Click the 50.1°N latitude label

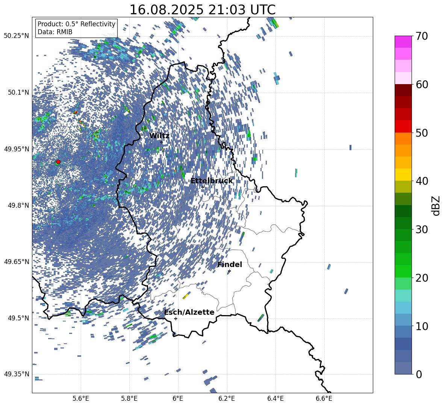coord(18,92)
